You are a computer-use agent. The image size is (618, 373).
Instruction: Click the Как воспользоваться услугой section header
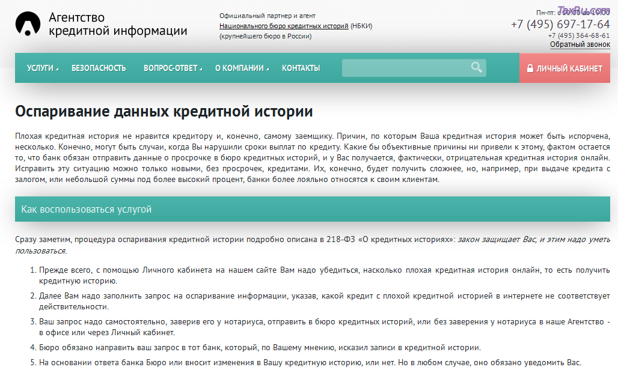(87, 209)
